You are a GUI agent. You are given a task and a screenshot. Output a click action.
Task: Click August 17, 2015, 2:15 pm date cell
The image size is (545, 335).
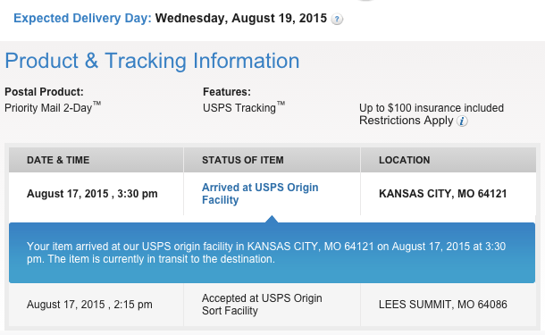pyautogui.click(x=89, y=305)
